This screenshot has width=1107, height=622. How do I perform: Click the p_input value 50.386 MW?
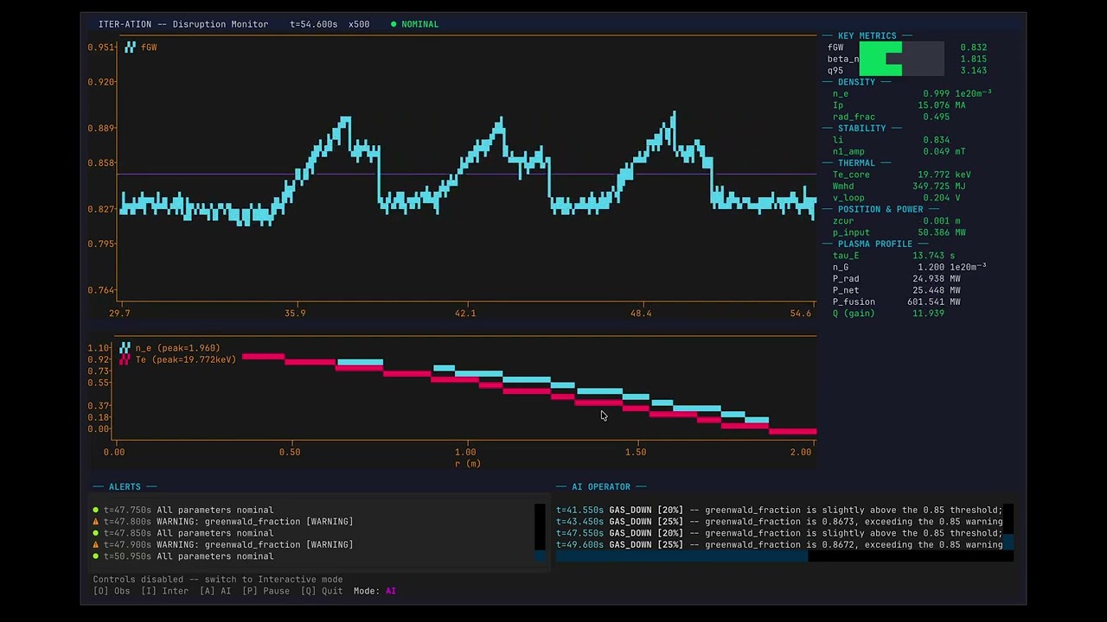[x=942, y=232]
